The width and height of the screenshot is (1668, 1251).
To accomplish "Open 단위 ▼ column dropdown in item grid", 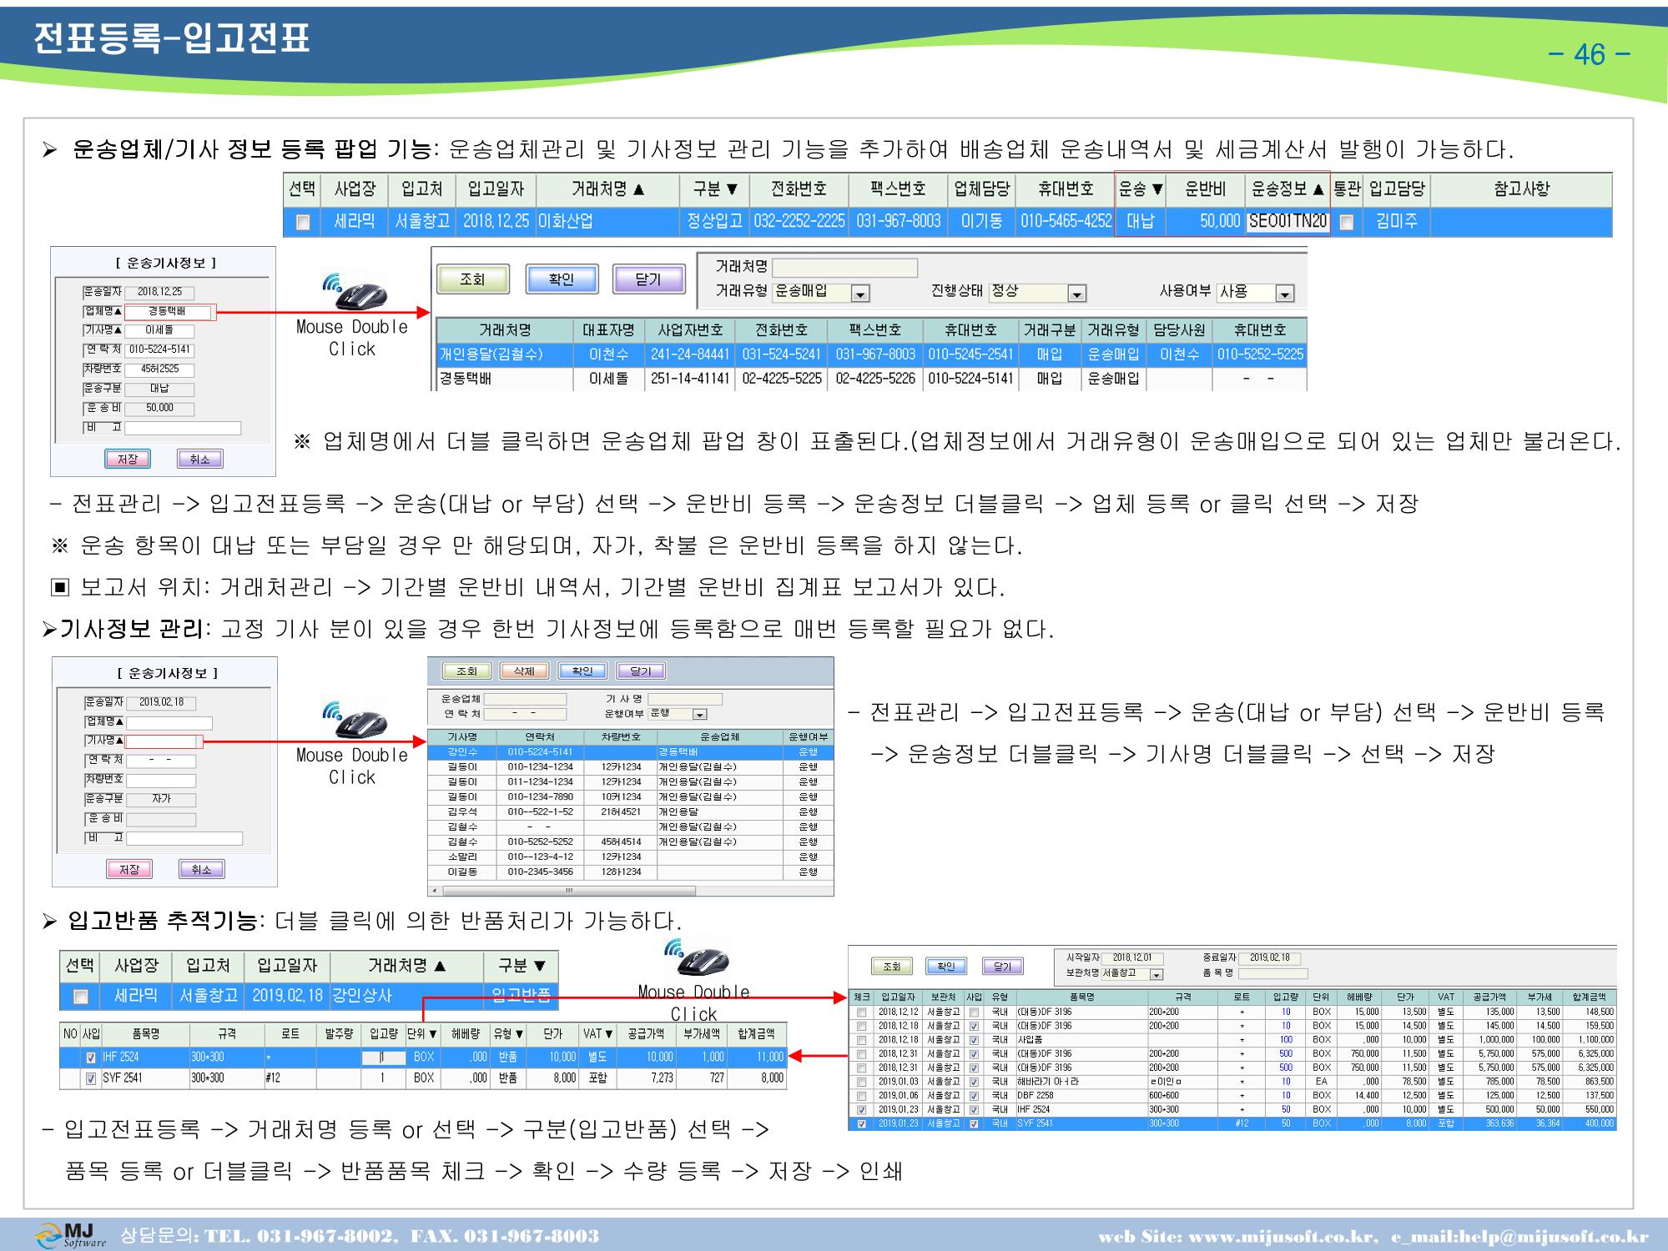I will [422, 1034].
